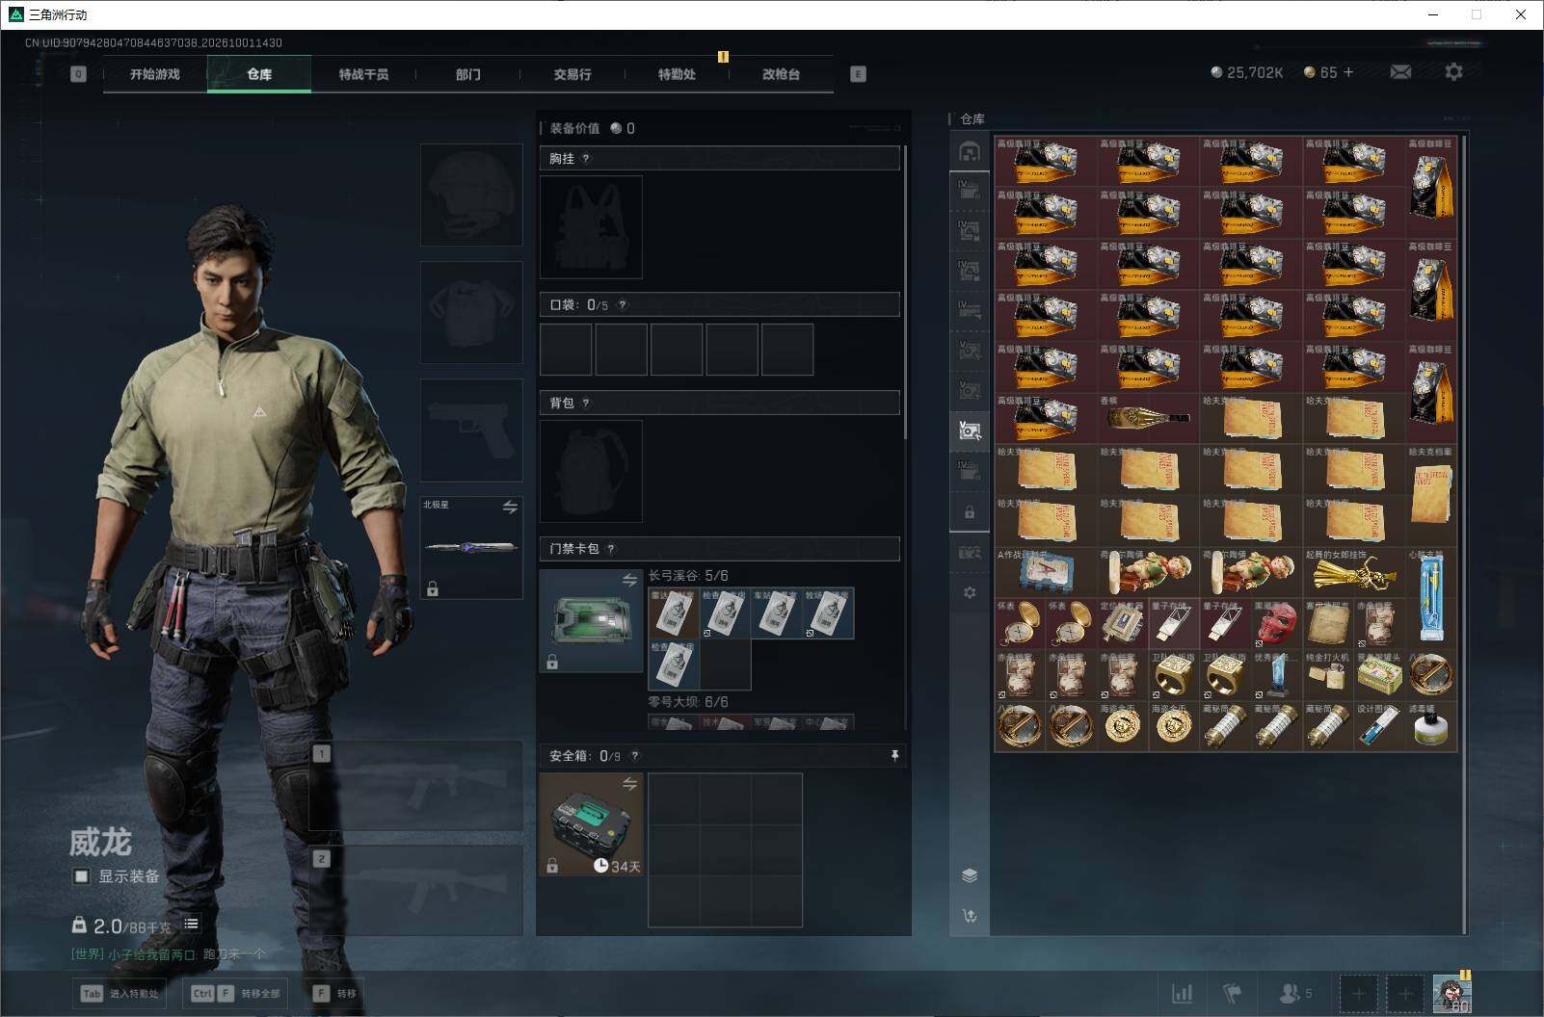Switch to 特战干员 tab
Screen dimensions: 1544x1017
coord(363,74)
